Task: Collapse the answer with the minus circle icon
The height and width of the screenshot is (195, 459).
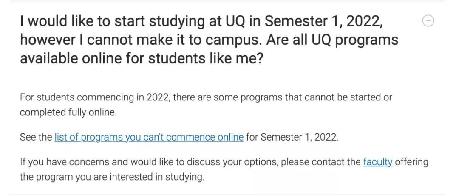Action: (428, 21)
